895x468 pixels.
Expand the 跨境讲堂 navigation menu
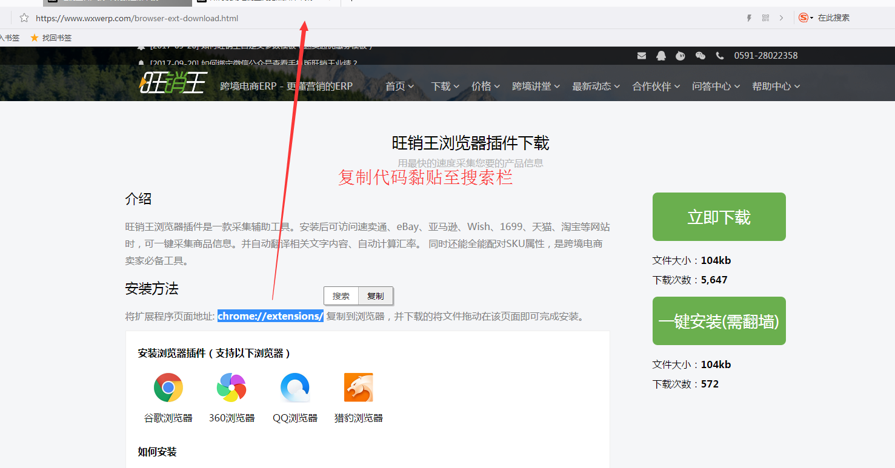click(536, 87)
